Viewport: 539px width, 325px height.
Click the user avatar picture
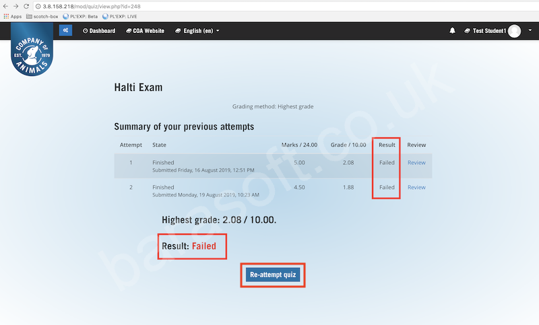point(514,31)
